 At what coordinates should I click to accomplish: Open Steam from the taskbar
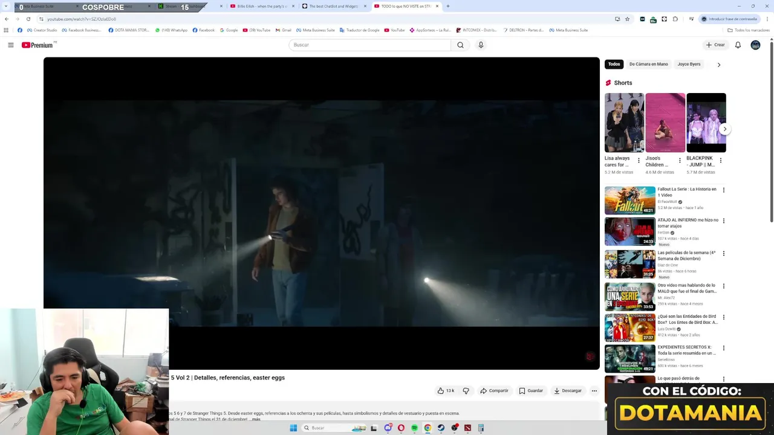441,428
